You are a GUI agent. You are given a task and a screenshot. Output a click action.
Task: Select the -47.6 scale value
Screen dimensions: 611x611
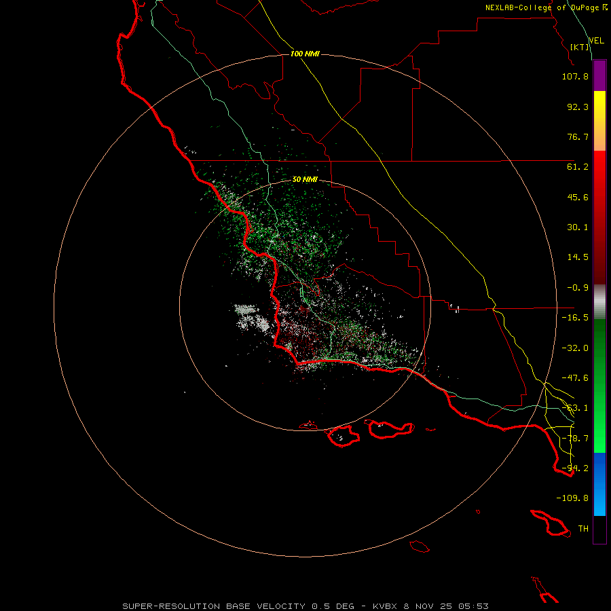pyautogui.click(x=575, y=378)
